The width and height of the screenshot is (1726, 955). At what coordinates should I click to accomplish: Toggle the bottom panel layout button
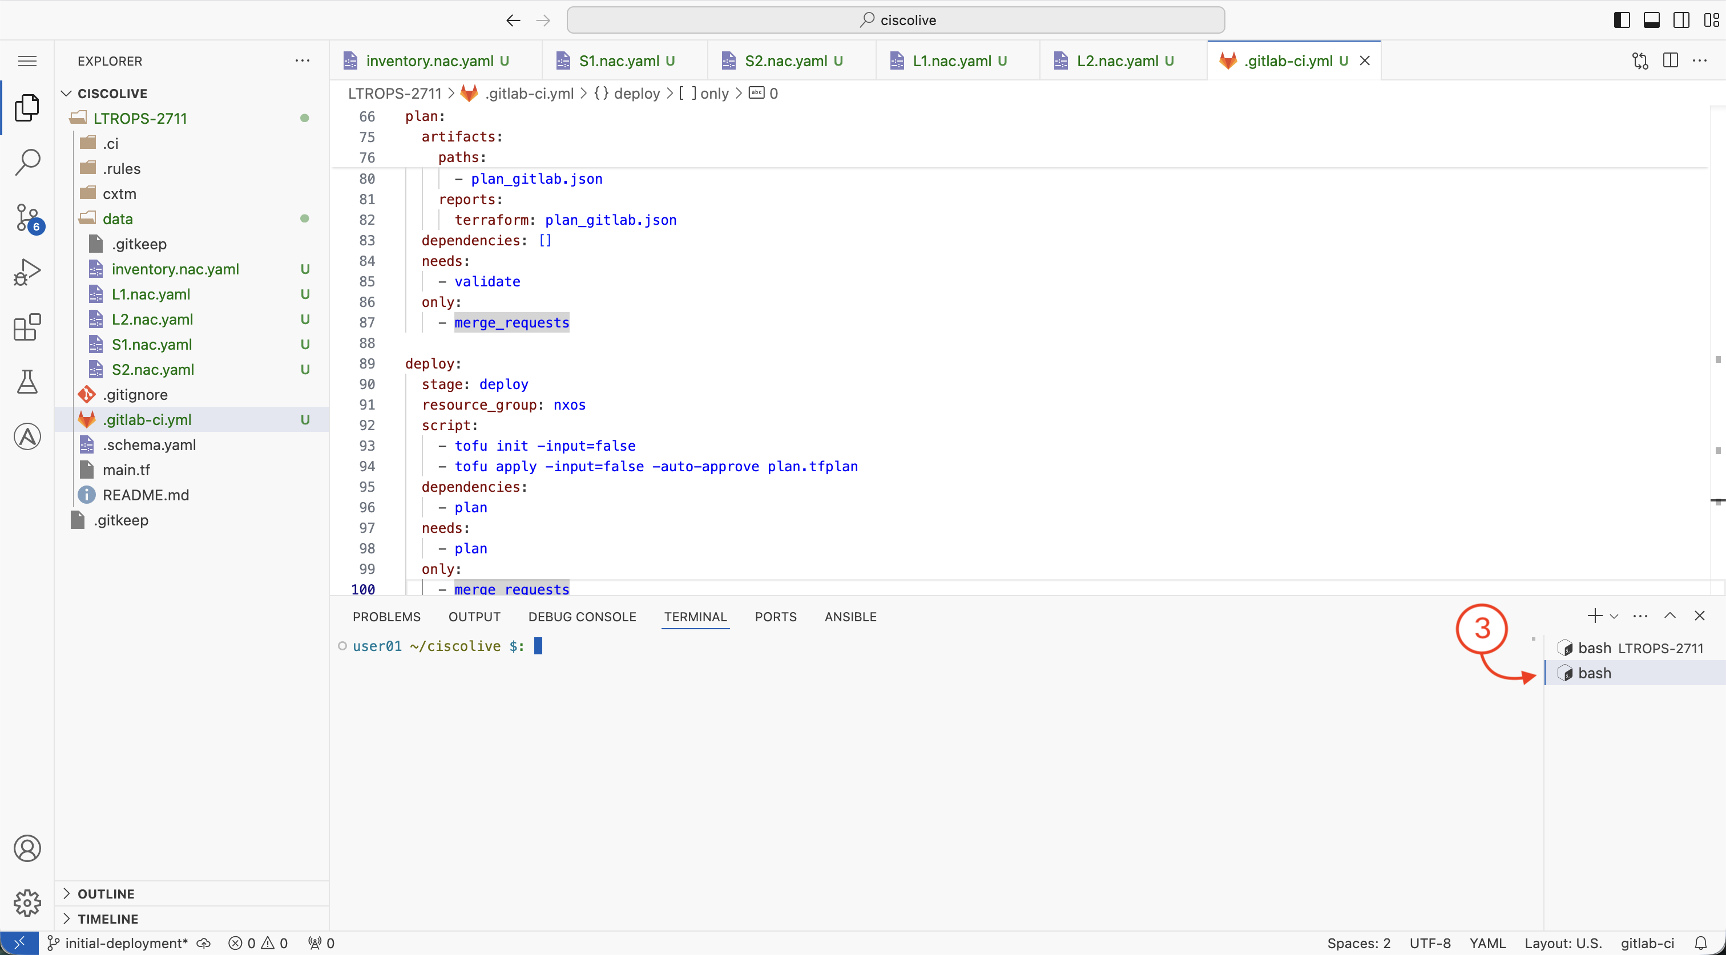1652,20
